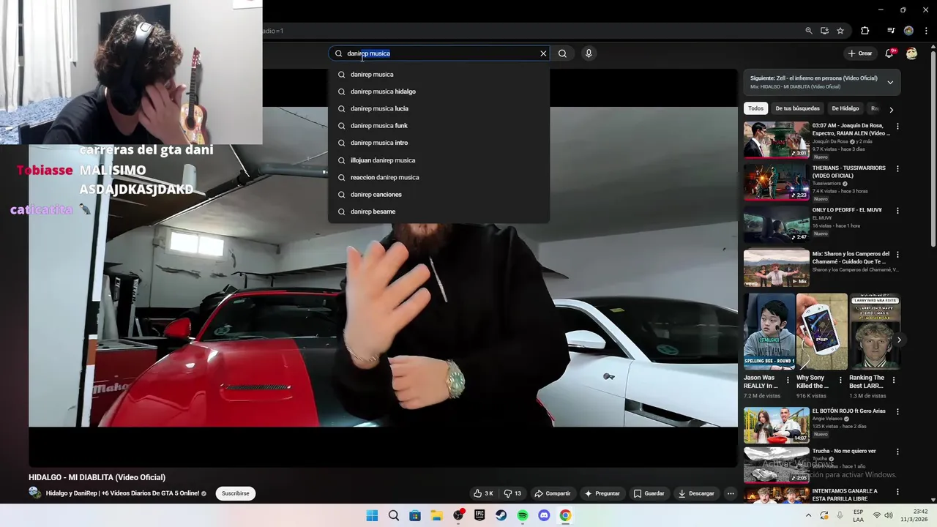Save video with Guardar button
This screenshot has width=937, height=527.
[649, 493]
